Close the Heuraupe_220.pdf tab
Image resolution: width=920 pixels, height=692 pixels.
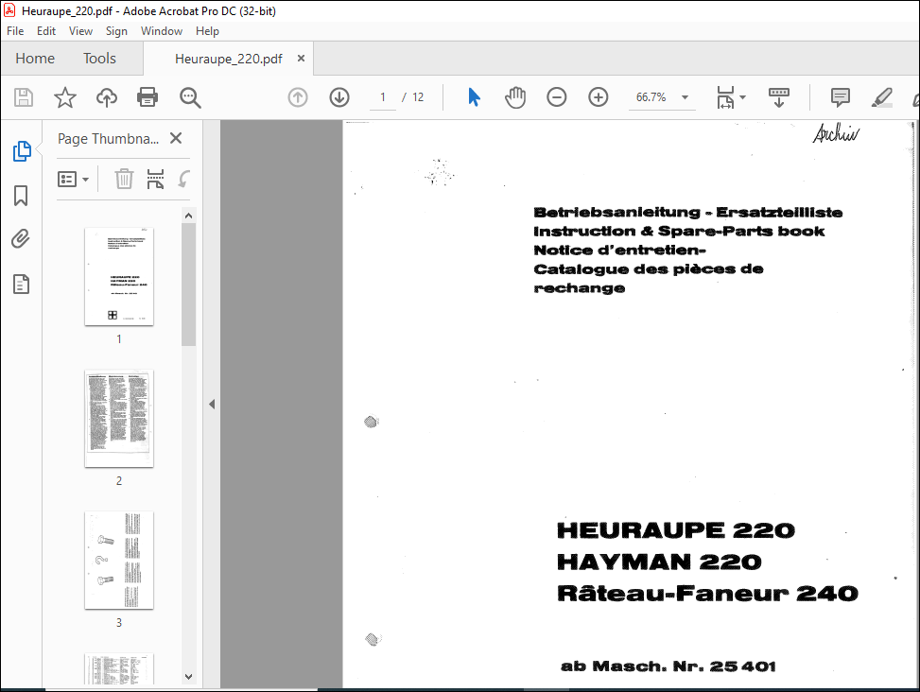[x=301, y=58]
